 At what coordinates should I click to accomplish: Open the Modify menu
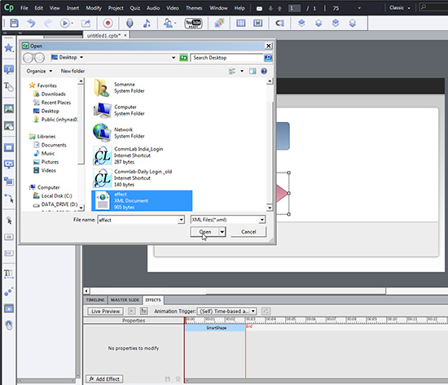tap(94, 8)
